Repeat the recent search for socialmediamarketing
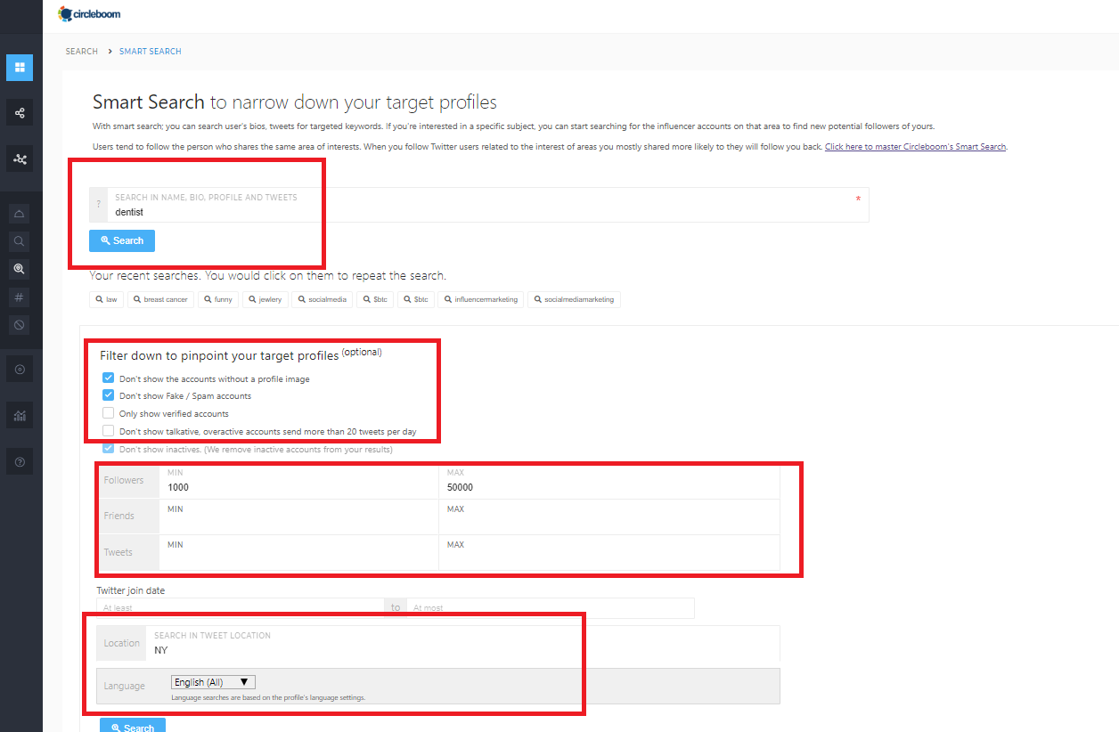The height and width of the screenshot is (732, 1119). pyautogui.click(x=574, y=299)
